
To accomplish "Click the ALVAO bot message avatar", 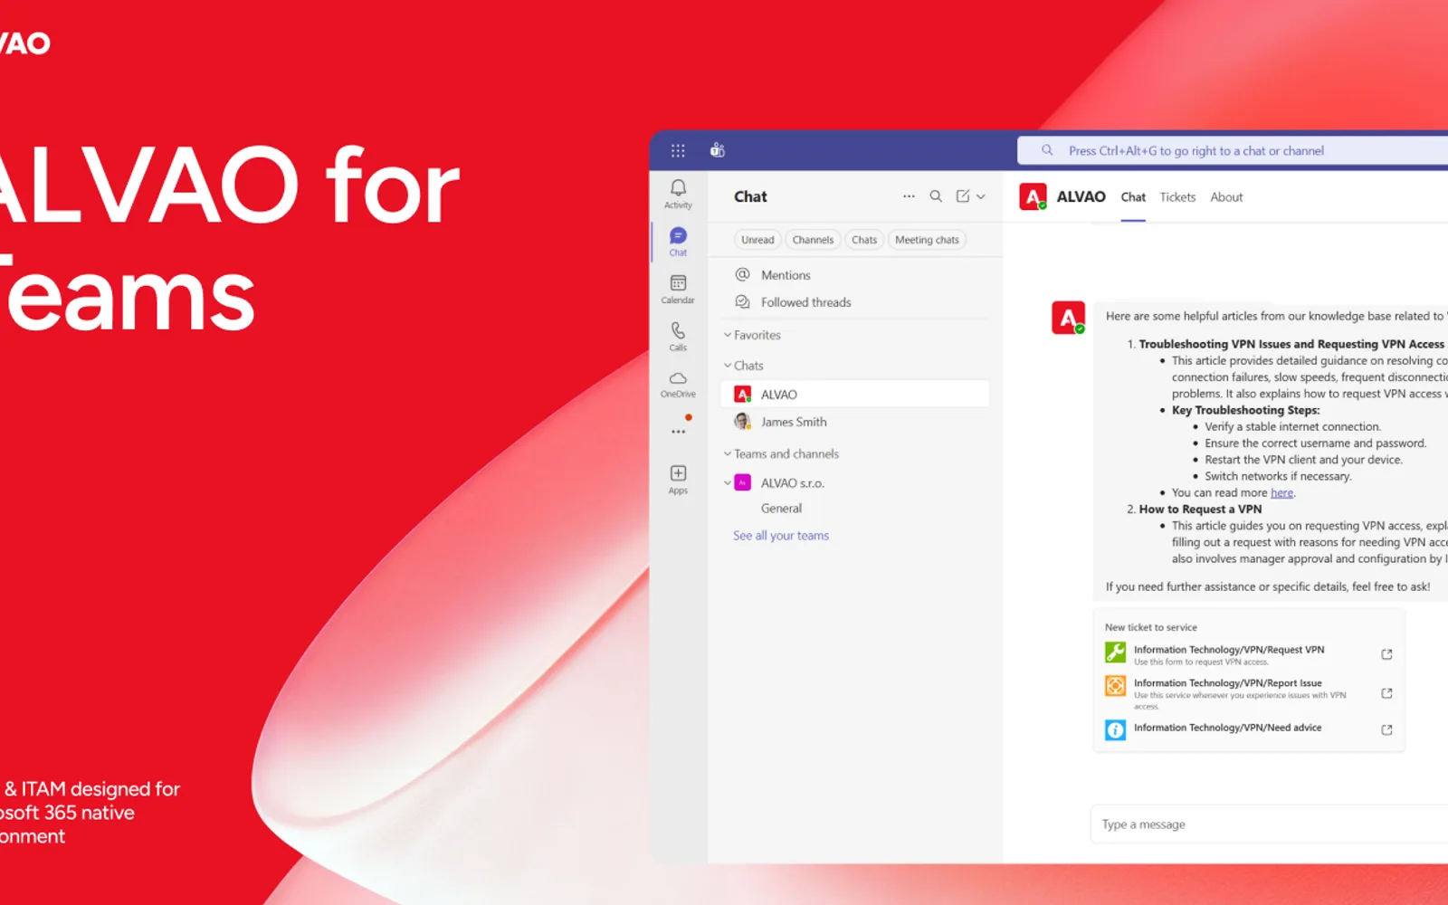I will click(1068, 318).
